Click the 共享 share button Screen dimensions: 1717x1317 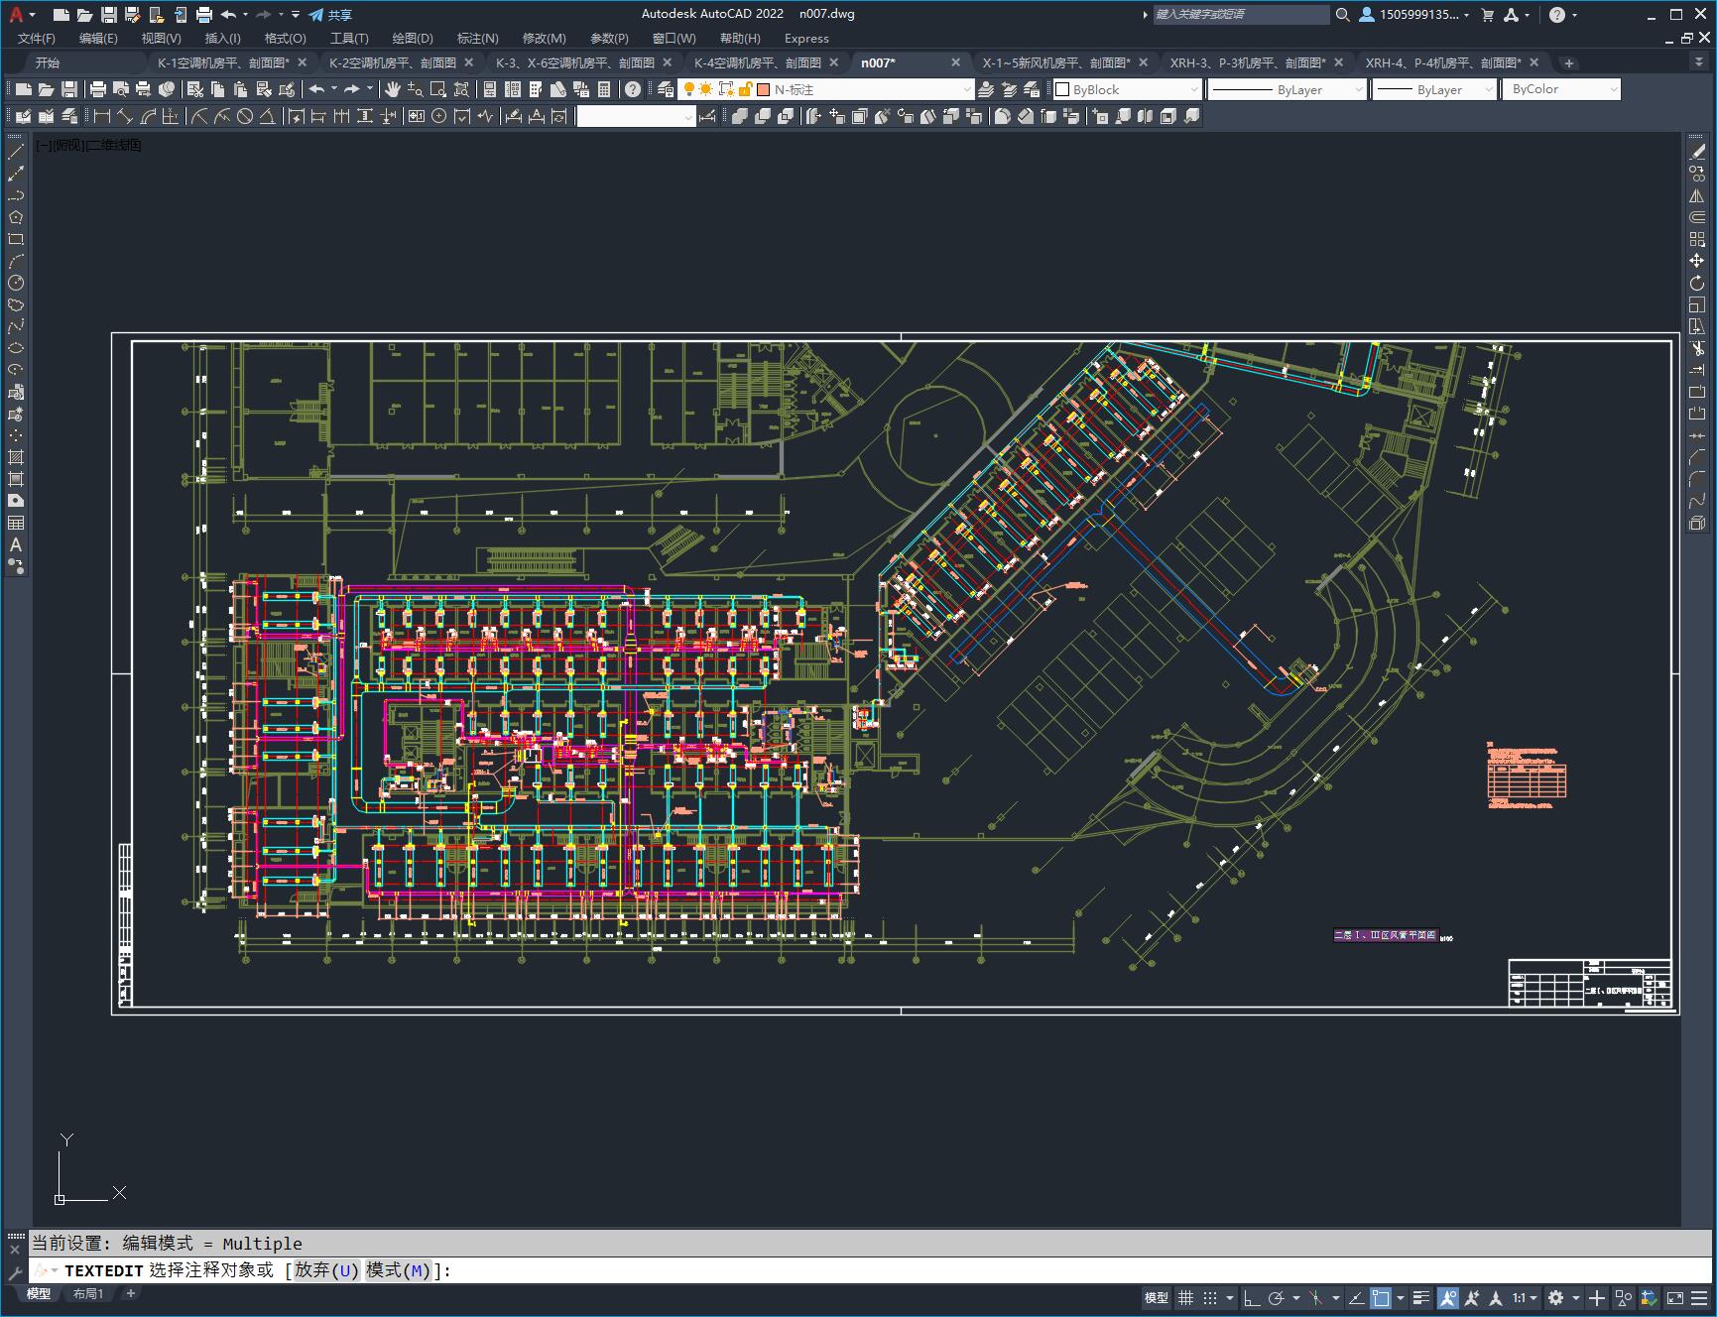pos(330,14)
